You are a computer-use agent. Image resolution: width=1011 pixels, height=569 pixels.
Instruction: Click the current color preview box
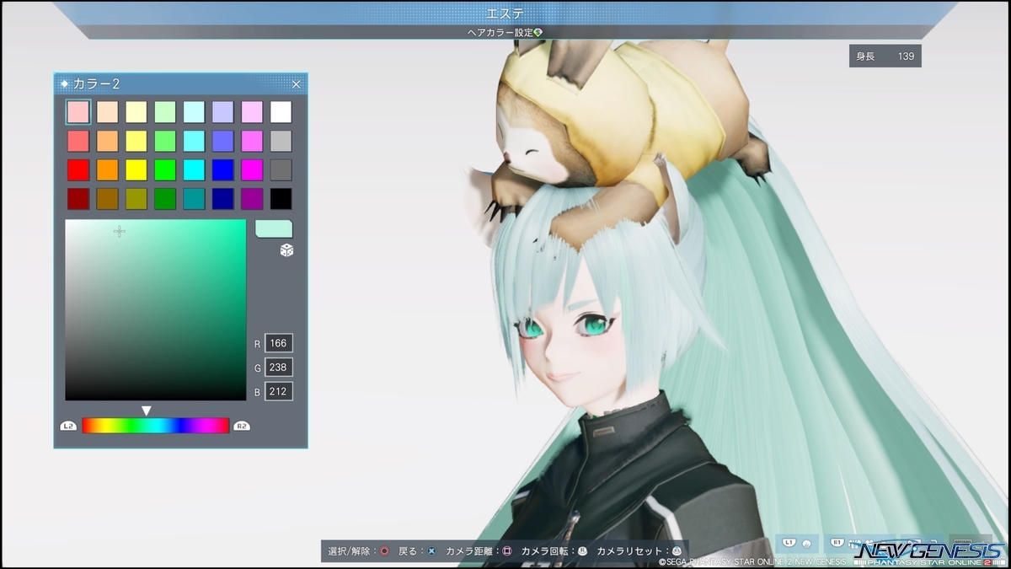click(x=274, y=228)
